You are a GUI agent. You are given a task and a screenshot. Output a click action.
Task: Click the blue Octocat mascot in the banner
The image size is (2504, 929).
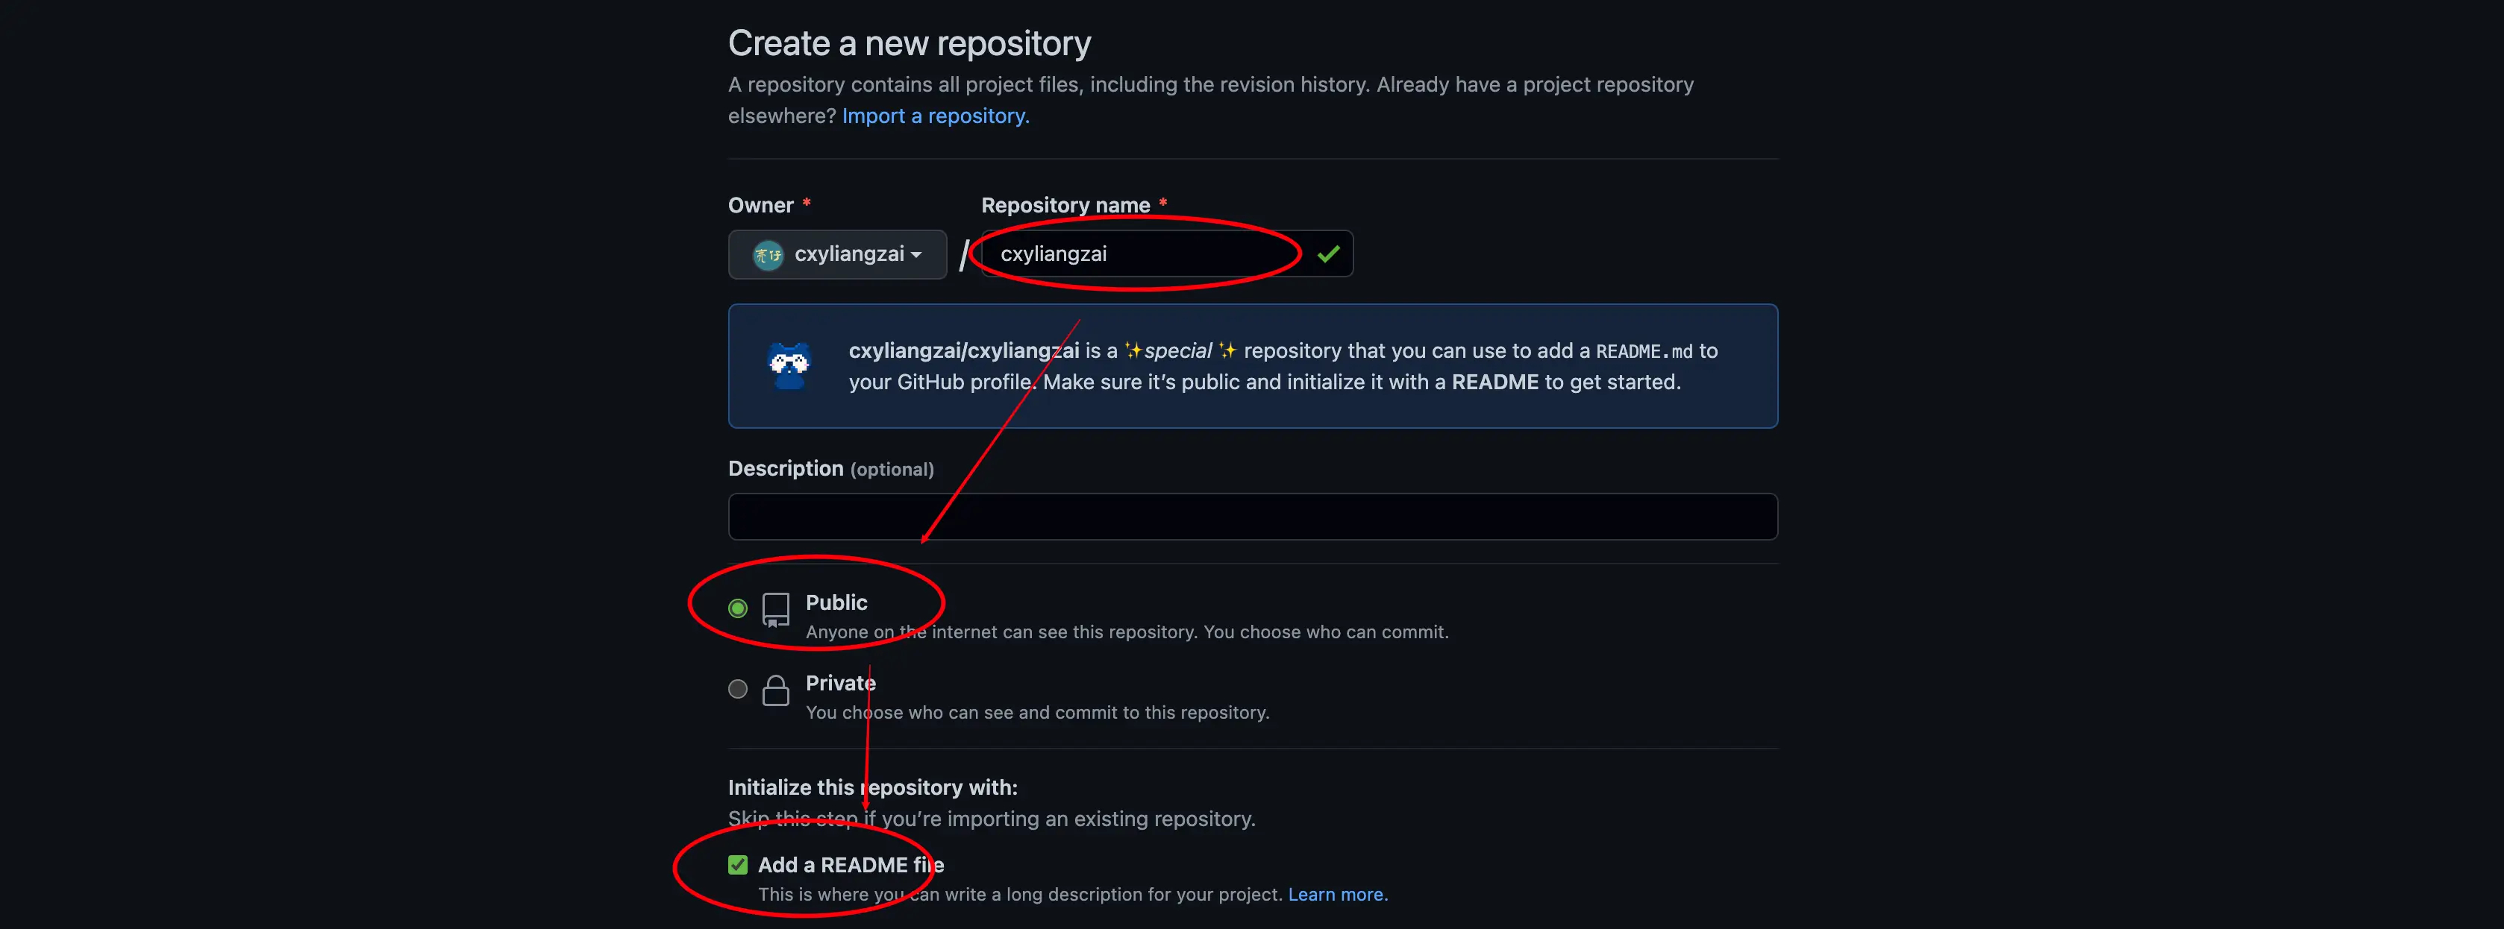(x=789, y=365)
